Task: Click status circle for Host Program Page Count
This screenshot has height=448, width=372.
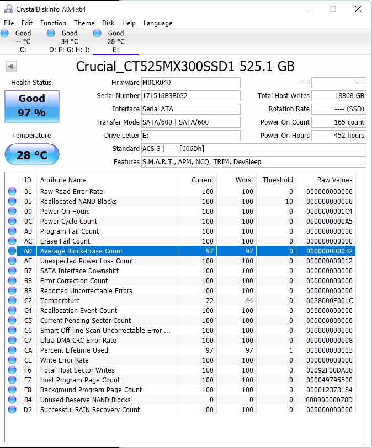Action: click(x=12, y=380)
